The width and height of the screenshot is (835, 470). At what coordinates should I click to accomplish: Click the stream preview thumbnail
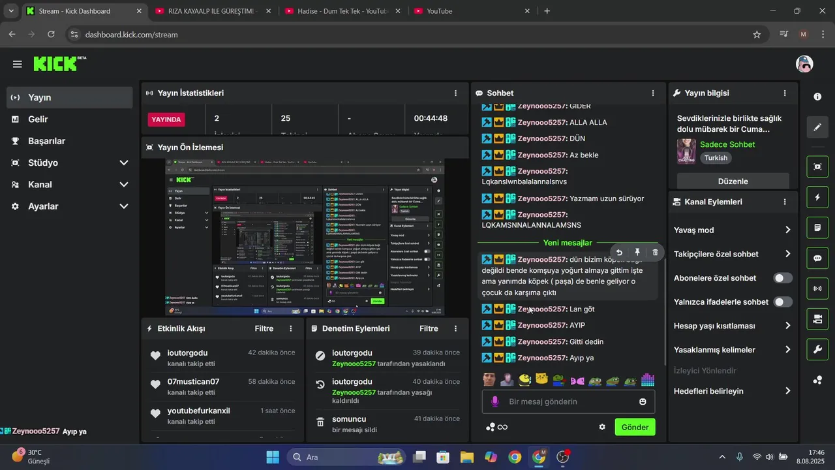click(x=305, y=237)
